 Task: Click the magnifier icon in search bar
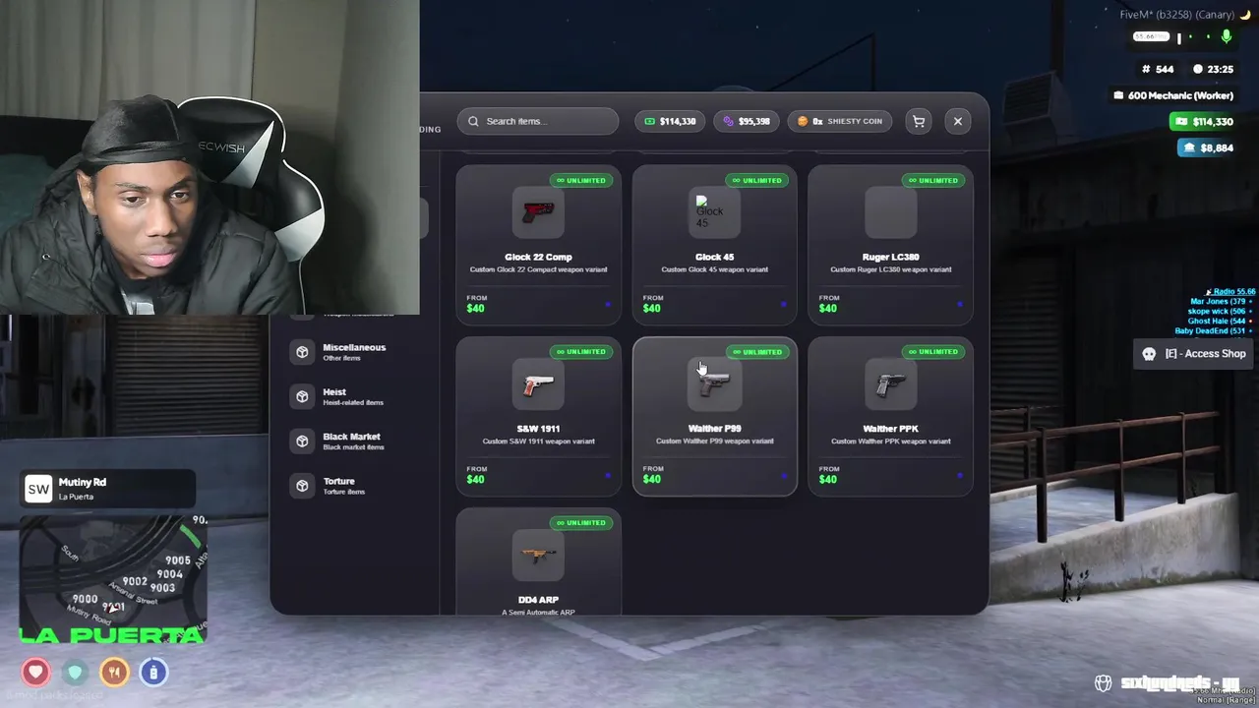tap(474, 121)
